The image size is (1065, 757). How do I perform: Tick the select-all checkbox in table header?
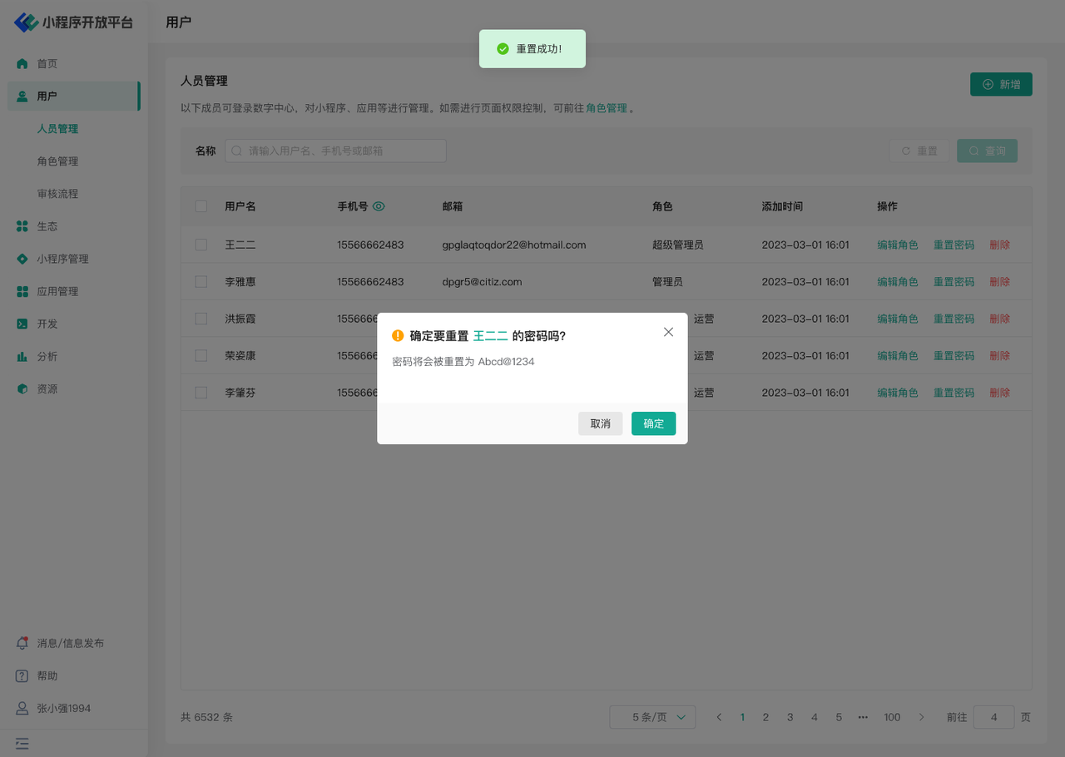pos(201,206)
